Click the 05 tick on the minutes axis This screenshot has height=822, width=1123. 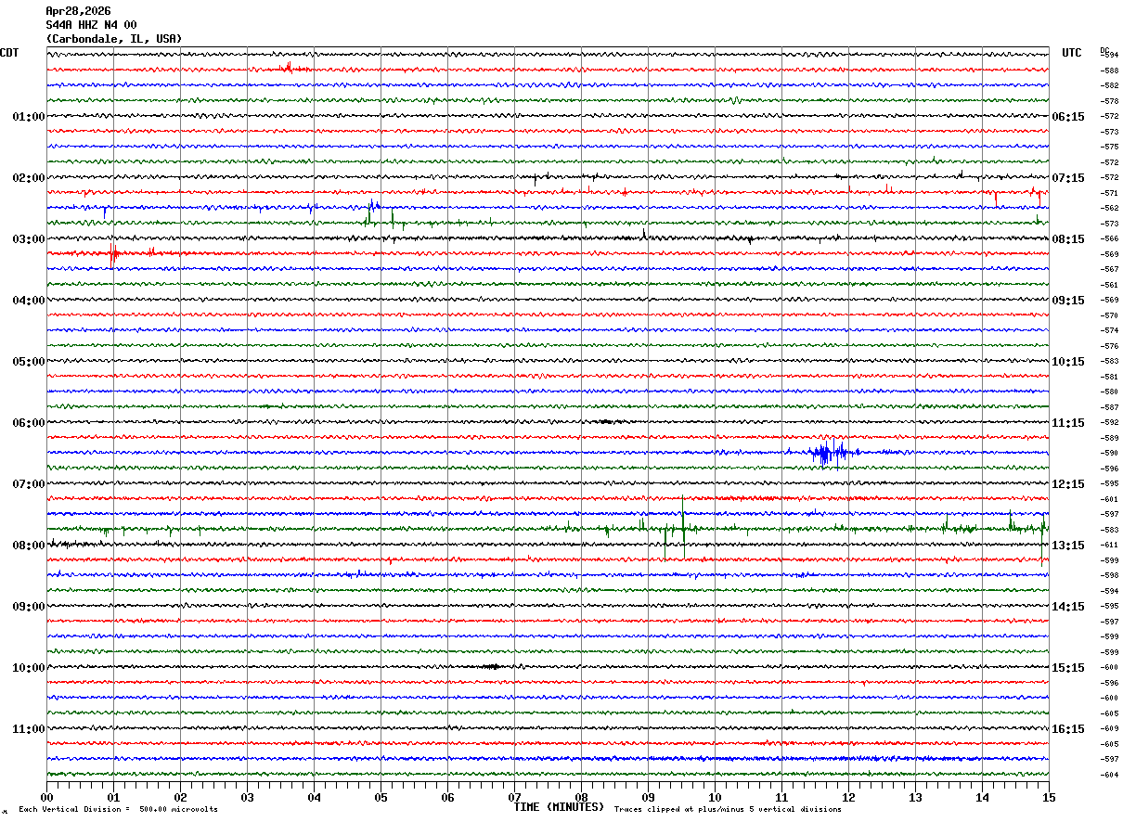tap(381, 797)
